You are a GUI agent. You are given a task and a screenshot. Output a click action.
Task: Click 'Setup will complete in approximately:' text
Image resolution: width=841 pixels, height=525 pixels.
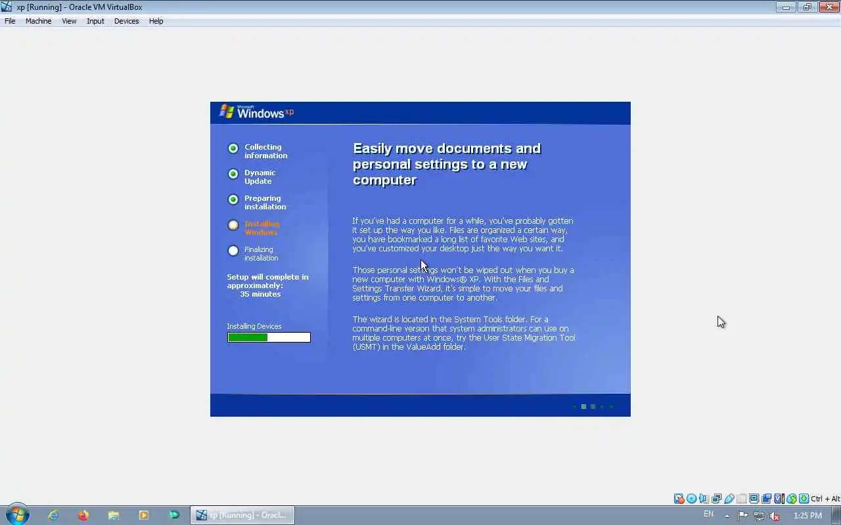pos(267,281)
